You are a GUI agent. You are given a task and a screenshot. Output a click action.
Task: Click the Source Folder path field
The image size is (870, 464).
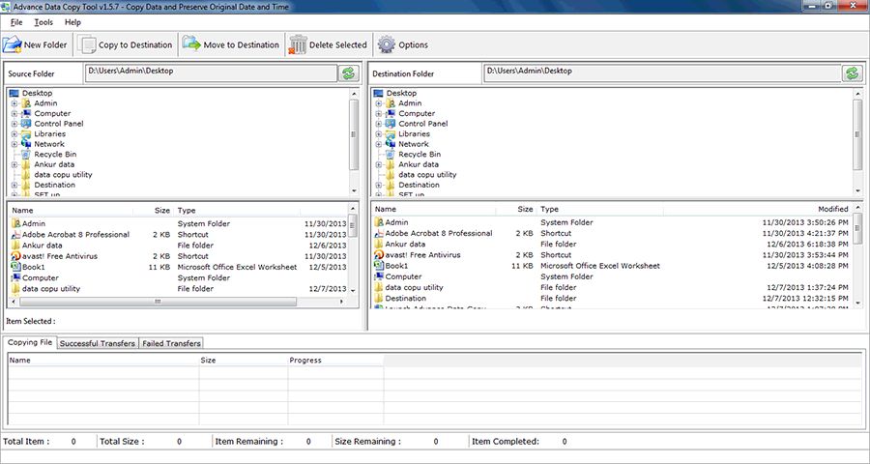tap(210, 72)
